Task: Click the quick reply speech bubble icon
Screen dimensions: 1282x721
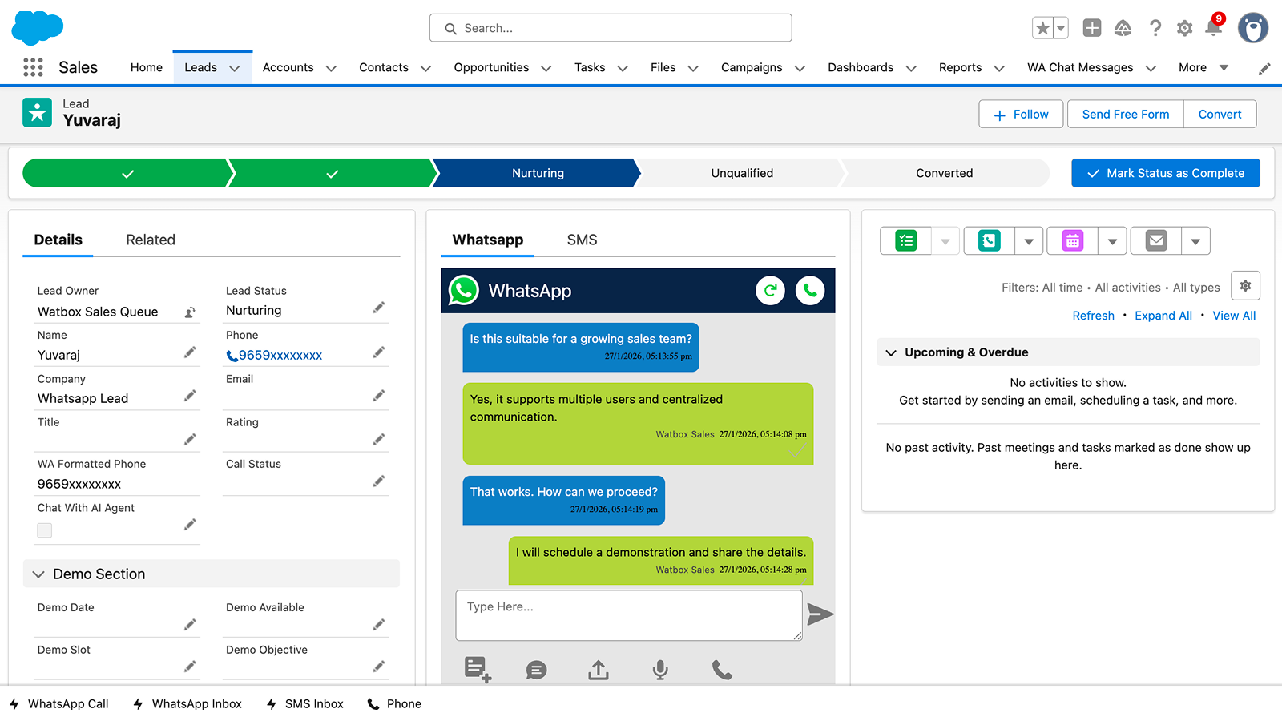Action: tap(537, 670)
